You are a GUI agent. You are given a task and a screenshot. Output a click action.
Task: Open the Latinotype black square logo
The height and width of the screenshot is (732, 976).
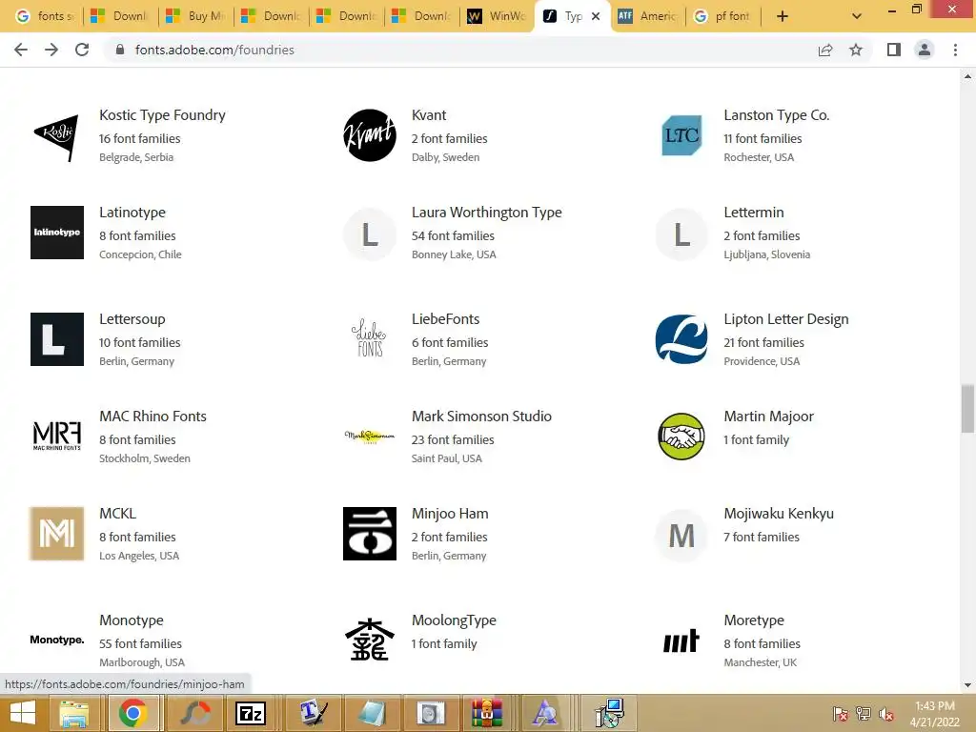pyautogui.click(x=56, y=233)
